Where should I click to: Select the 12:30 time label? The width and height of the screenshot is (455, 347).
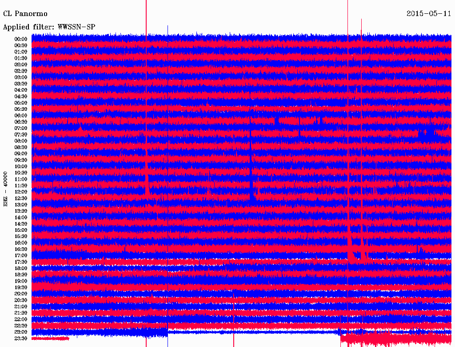click(21, 198)
